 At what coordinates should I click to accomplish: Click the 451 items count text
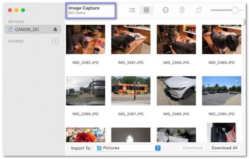click(x=77, y=13)
